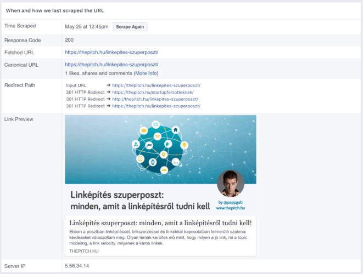Click the link preview headline in the card

[x=160, y=223]
